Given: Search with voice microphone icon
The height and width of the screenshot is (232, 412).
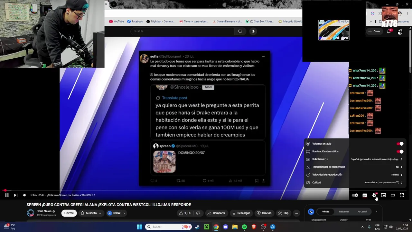Looking at the screenshot, I should (x=253, y=31).
